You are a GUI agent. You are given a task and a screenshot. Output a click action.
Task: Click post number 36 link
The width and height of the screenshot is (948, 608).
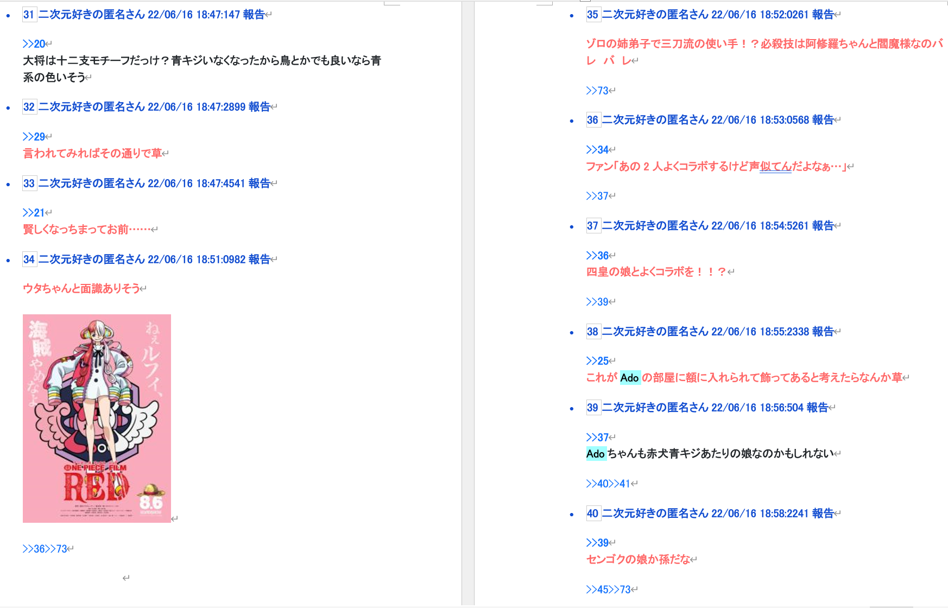pyautogui.click(x=592, y=120)
